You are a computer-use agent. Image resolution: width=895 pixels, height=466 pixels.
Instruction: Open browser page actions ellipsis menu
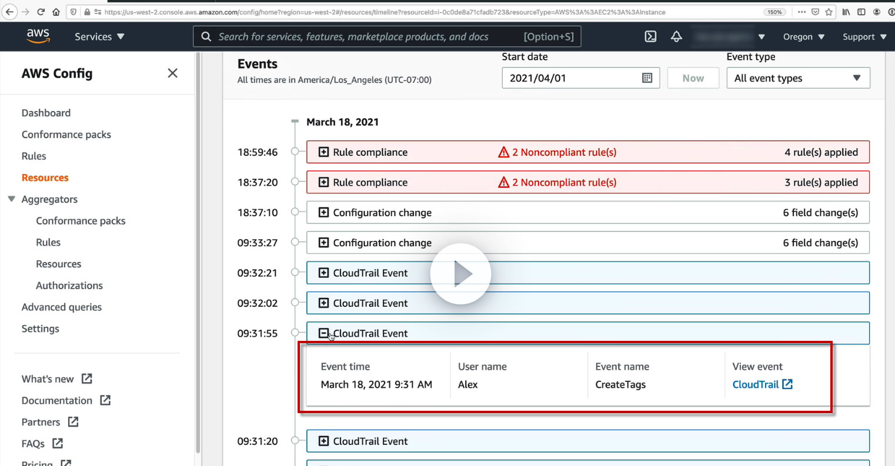pyautogui.click(x=802, y=12)
